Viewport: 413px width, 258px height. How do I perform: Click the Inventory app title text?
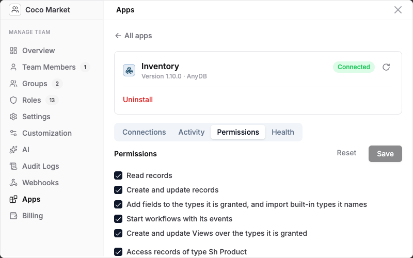(x=160, y=66)
